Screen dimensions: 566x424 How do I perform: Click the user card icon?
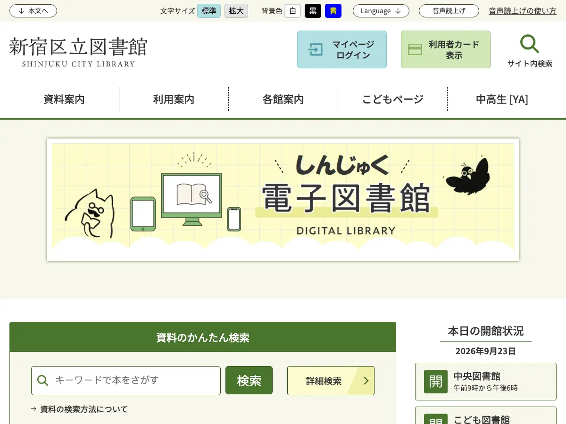pos(415,49)
